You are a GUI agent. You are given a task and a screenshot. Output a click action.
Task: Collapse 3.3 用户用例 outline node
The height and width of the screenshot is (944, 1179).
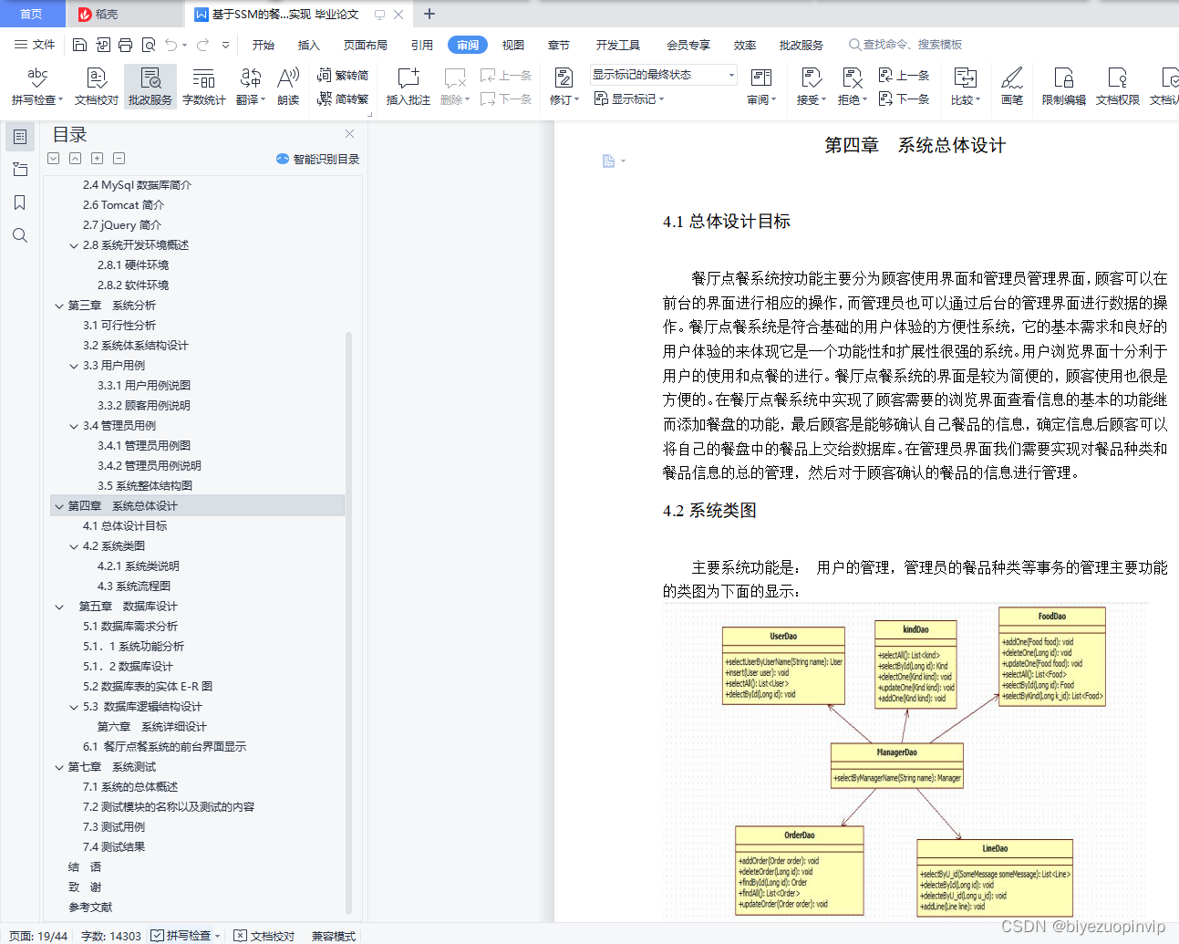(x=74, y=366)
